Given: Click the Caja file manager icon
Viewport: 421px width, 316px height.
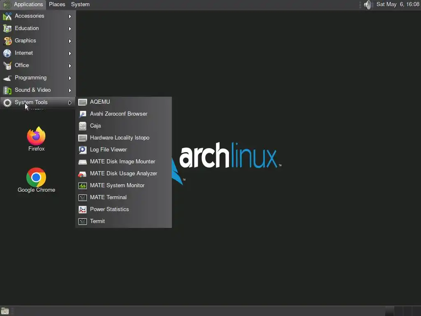Looking at the screenshot, I should (82, 126).
